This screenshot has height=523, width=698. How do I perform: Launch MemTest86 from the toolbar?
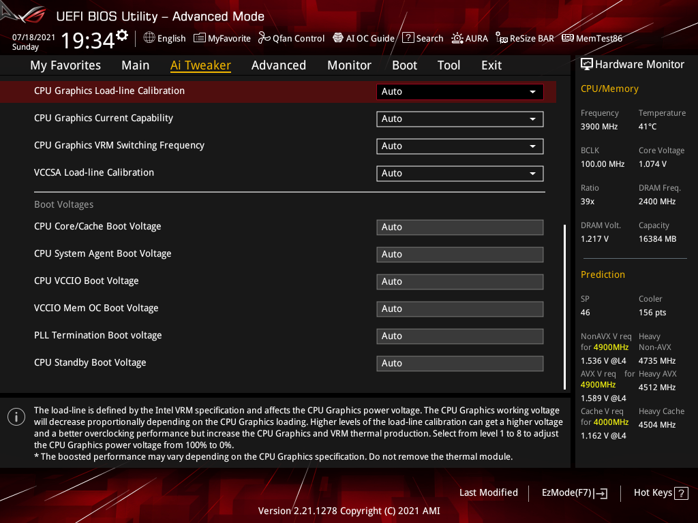(592, 38)
